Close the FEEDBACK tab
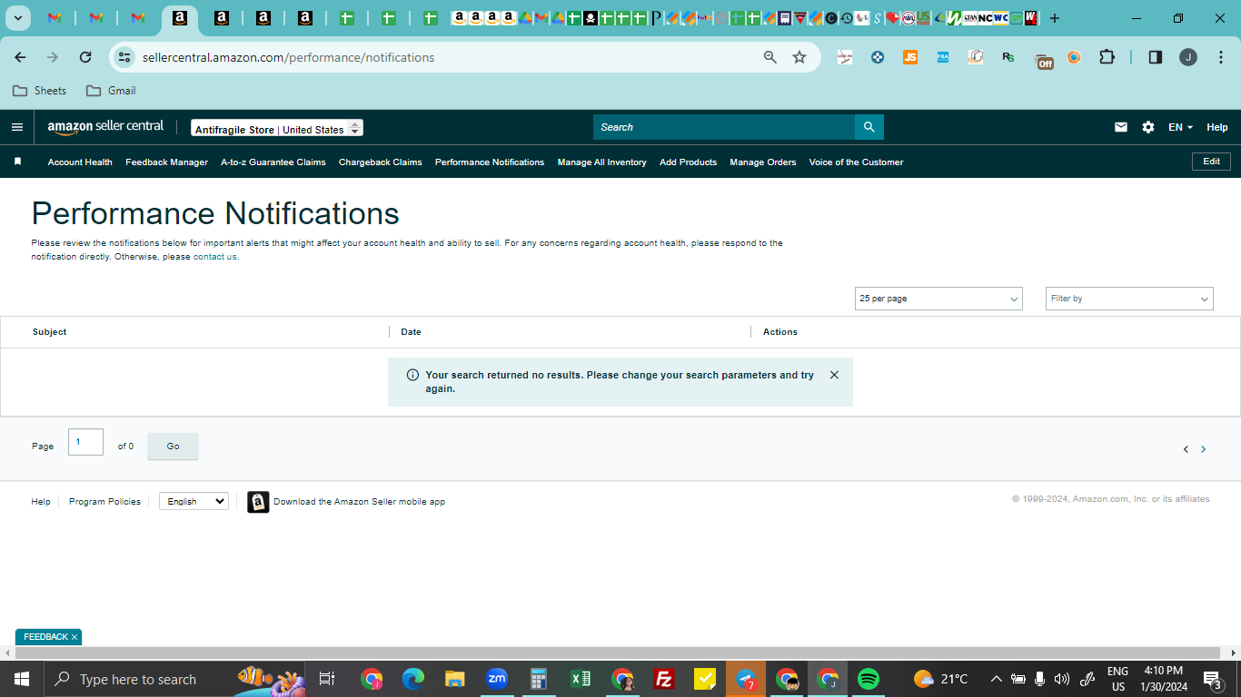The width and height of the screenshot is (1241, 697). [x=74, y=637]
